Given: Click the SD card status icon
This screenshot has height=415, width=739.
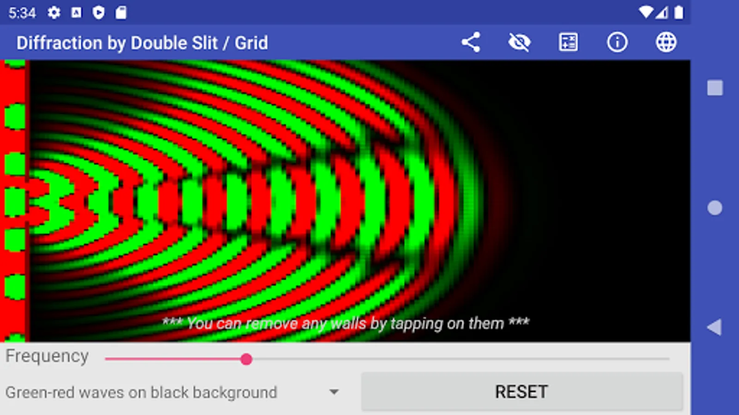Looking at the screenshot, I should click(121, 12).
